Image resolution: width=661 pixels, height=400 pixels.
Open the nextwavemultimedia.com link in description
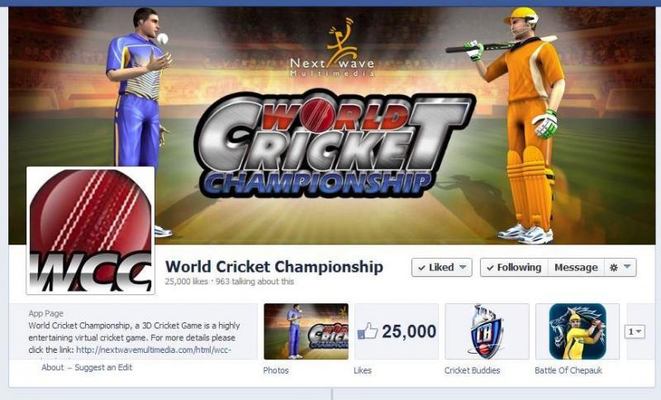154,350
